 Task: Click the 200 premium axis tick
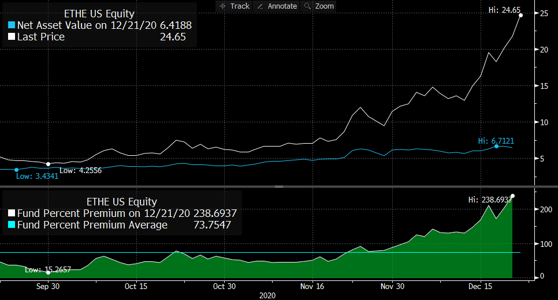pos(546,210)
